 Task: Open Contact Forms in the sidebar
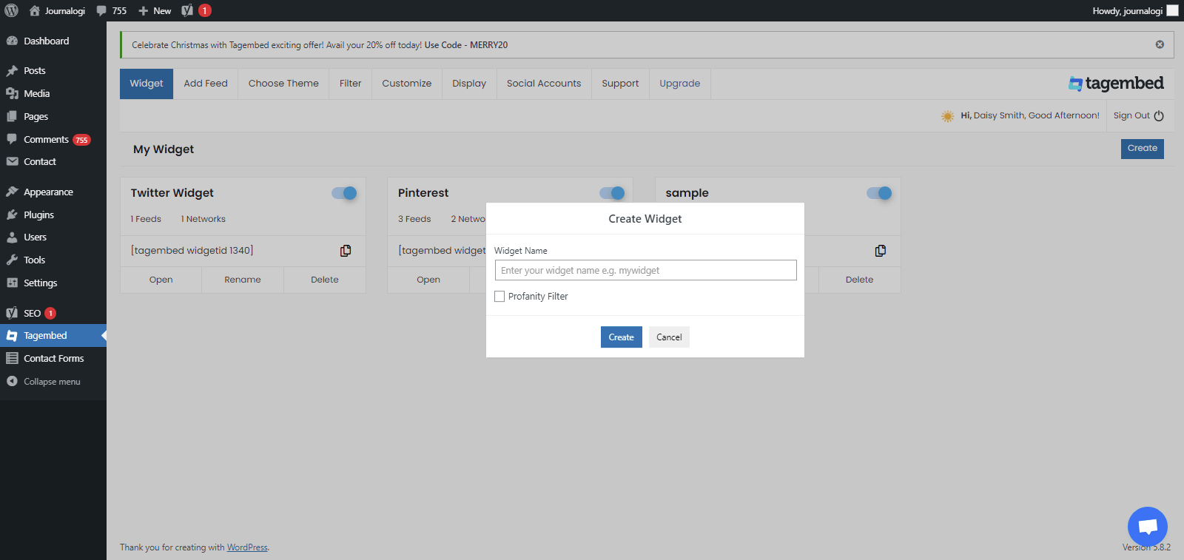[53, 358]
